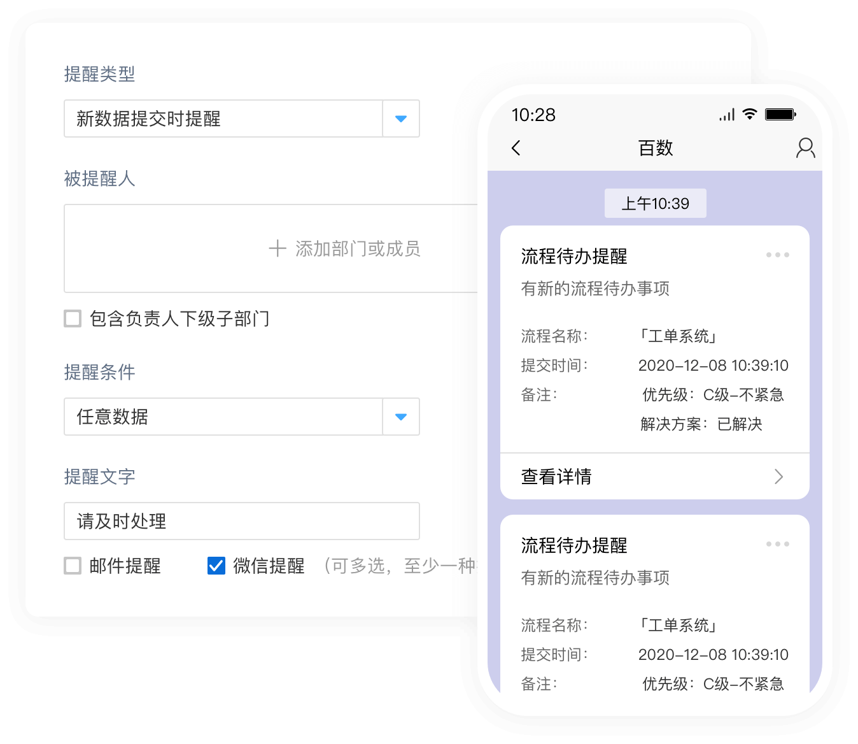Expand the 任意数据 dropdown arrow
Viewport: 858px width, 744px height.
pyautogui.click(x=401, y=417)
